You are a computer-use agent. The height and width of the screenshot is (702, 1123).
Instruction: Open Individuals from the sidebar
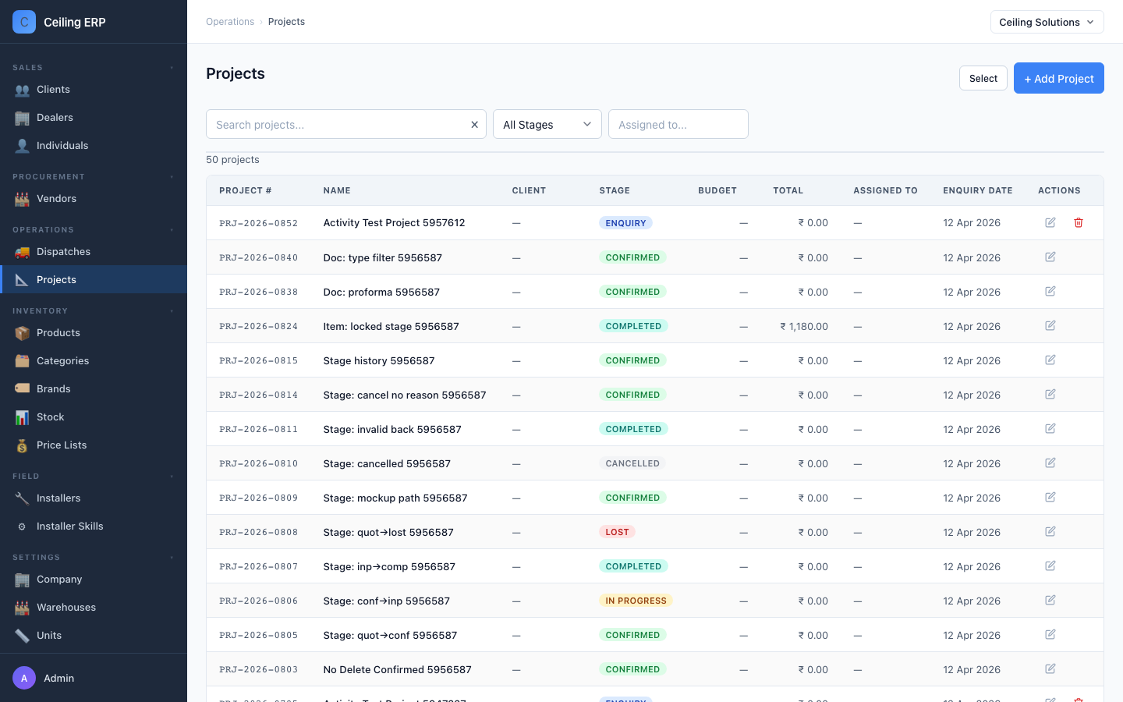tap(94, 146)
